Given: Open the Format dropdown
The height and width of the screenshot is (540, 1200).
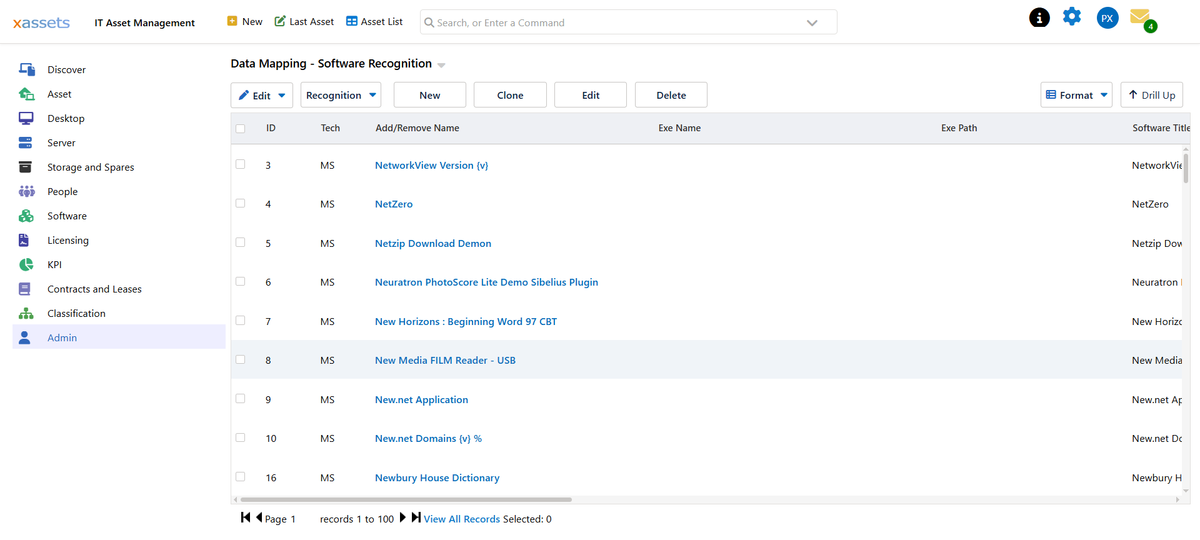Looking at the screenshot, I should click(1076, 95).
